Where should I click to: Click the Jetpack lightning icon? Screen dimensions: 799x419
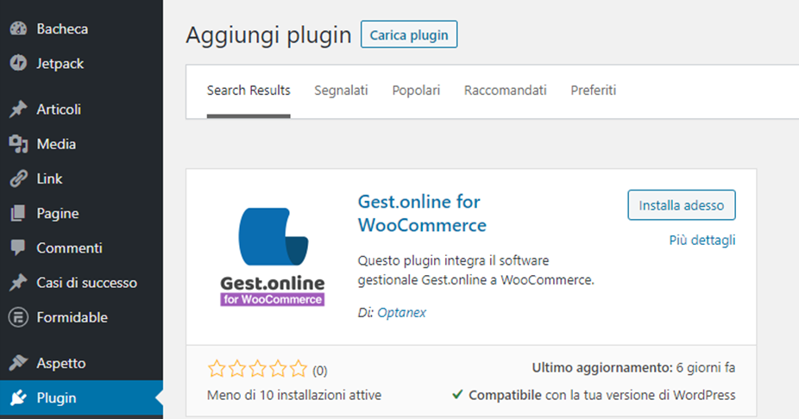point(18,63)
